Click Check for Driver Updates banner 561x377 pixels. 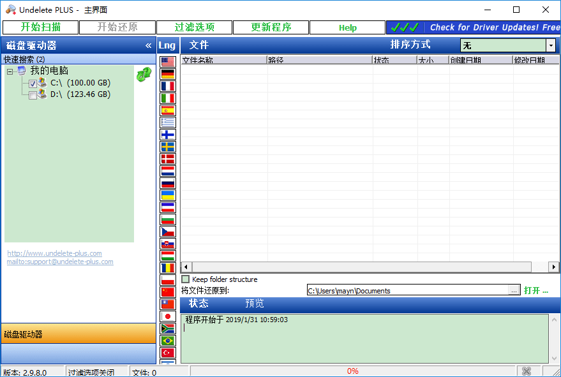474,27
